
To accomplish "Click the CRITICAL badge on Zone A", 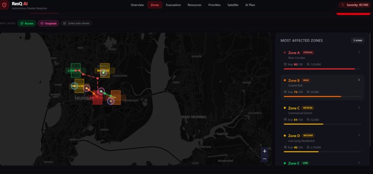I will pos(308,52).
